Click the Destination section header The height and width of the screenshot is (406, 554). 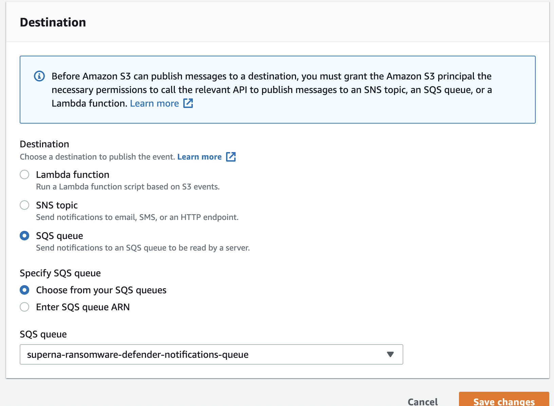[53, 22]
